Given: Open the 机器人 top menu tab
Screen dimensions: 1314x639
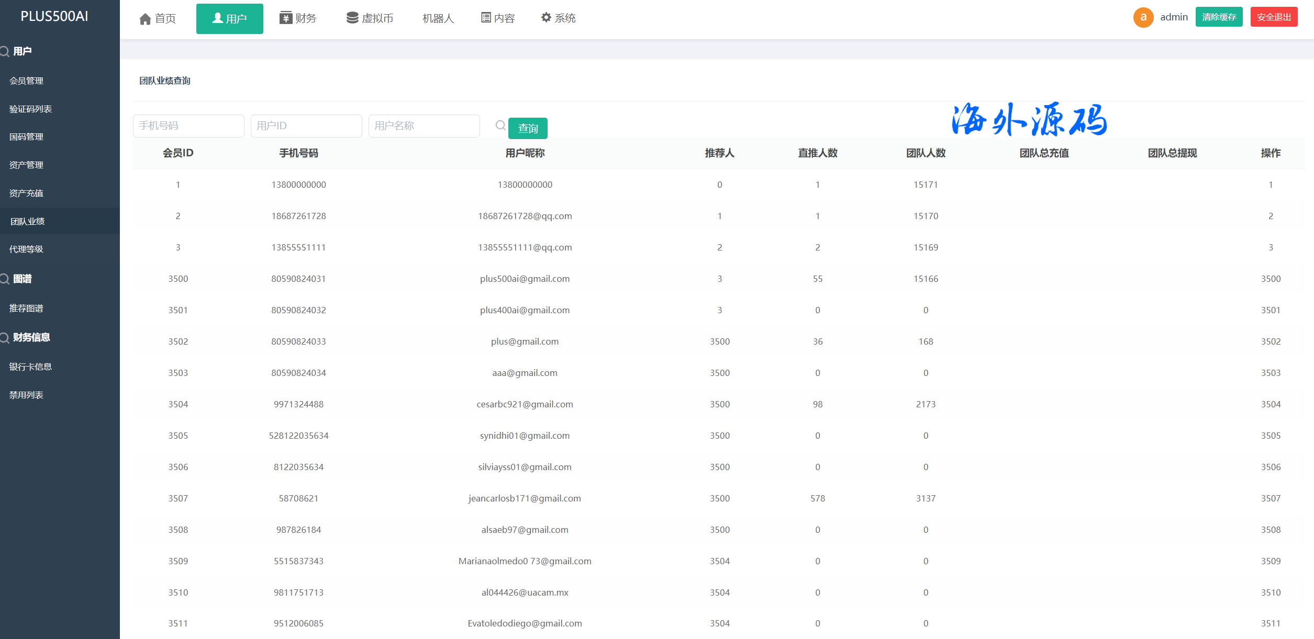Looking at the screenshot, I should pos(438,18).
